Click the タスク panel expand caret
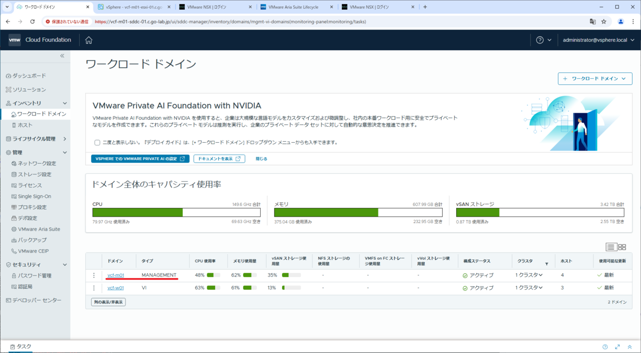 click(x=630, y=347)
